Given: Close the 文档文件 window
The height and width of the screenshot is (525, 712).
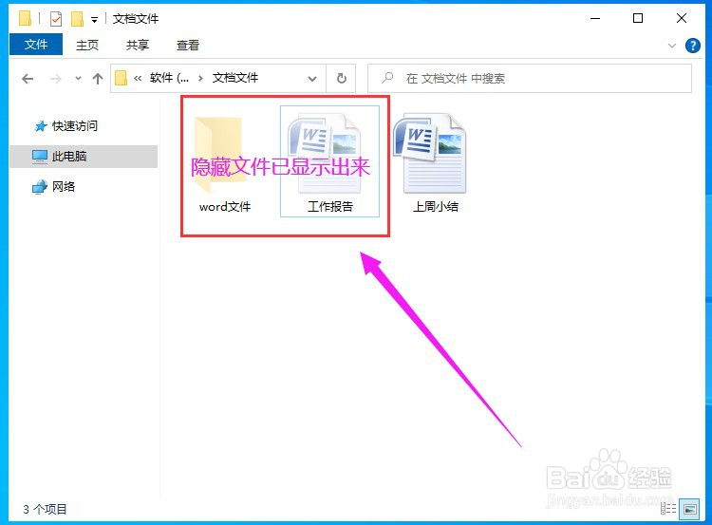Looking at the screenshot, I should pyautogui.click(x=682, y=19).
